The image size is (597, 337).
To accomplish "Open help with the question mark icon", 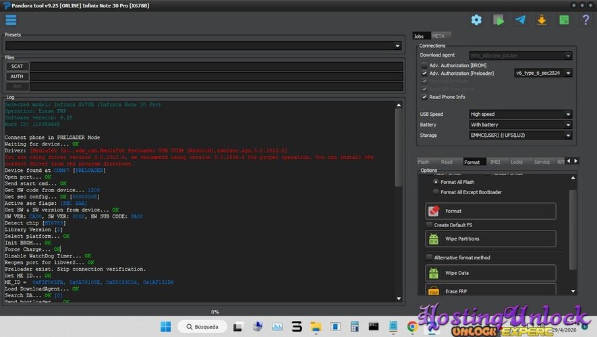I will coord(586,20).
